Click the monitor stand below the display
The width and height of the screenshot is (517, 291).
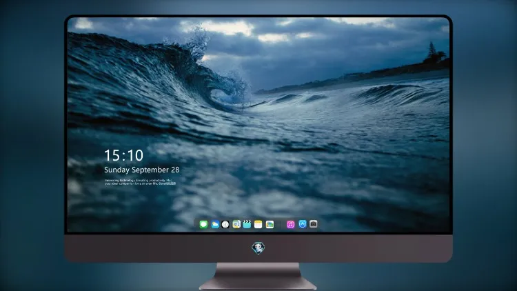tap(258, 277)
